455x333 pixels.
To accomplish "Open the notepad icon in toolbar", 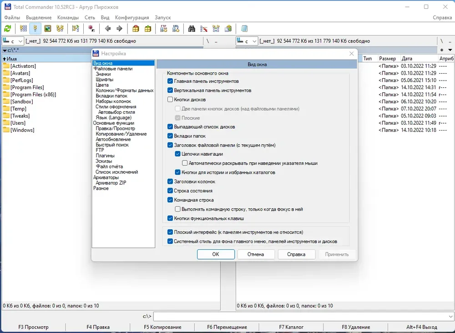I will [244, 28].
